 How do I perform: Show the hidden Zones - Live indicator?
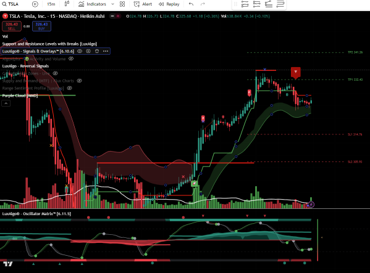pos(55,73)
